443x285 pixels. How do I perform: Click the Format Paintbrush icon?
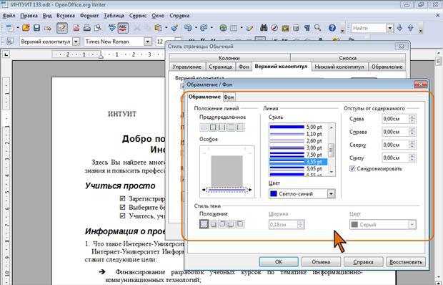click(x=174, y=28)
